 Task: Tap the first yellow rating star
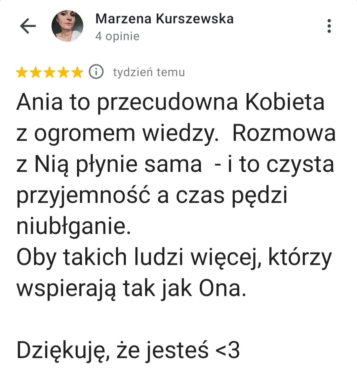point(22,72)
